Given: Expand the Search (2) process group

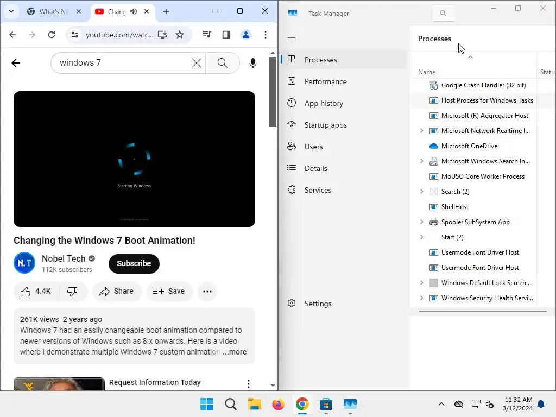Looking at the screenshot, I should tap(421, 192).
